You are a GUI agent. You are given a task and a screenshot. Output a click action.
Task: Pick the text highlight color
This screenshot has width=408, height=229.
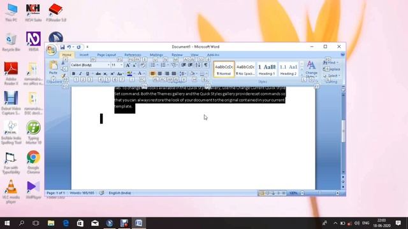pyautogui.click(x=129, y=74)
